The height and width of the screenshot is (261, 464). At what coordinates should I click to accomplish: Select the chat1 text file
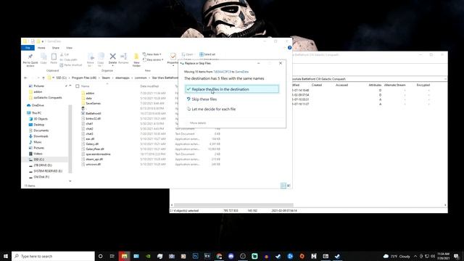pyautogui.click(x=89, y=124)
